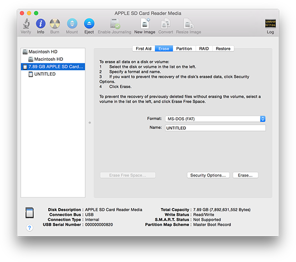This screenshot has width=296, height=262.
Task: Switch to the First Aid tab
Action: [144, 48]
